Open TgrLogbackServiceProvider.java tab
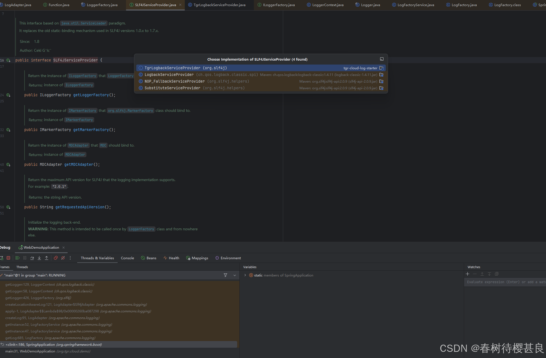Screen dimensions: 546x358 pos(217,5)
